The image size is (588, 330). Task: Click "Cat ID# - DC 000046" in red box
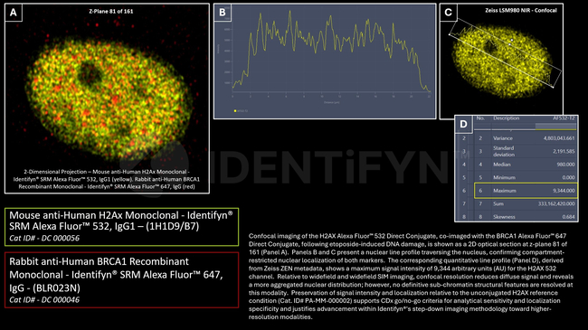click(44, 299)
